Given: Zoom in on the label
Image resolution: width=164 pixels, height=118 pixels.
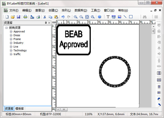Looking at the screenshot, I should (x=75, y=17).
